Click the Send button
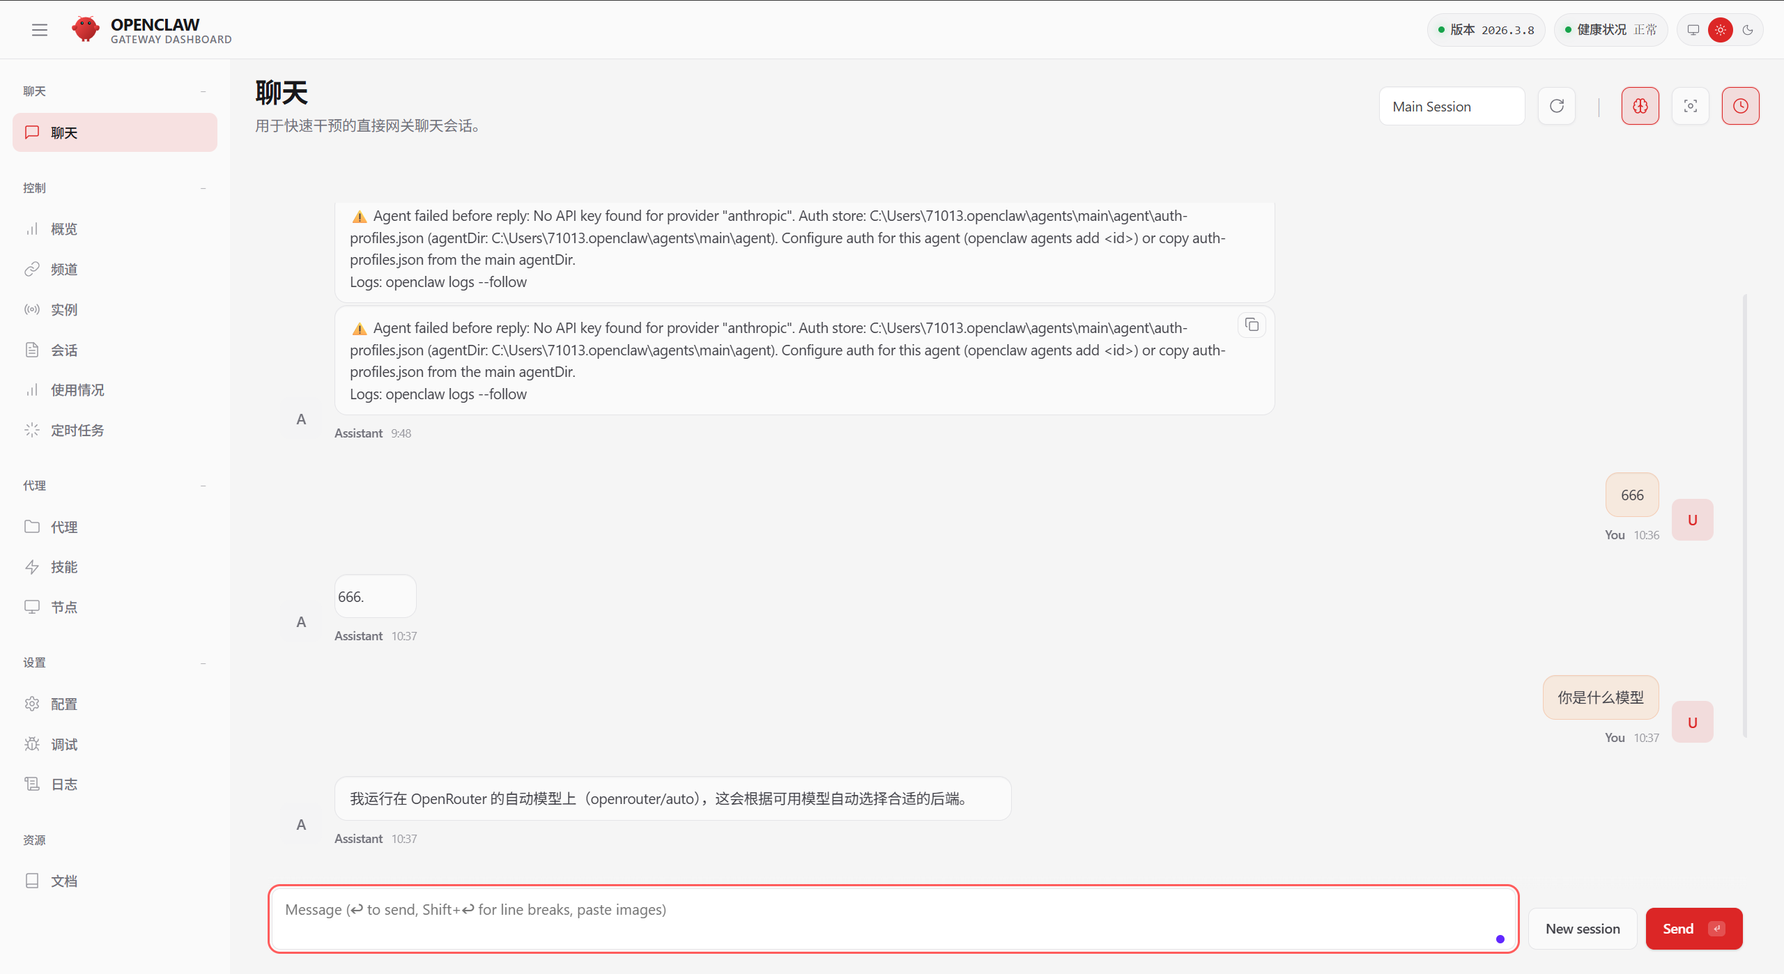The image size is (1784, 974). pyautogui.click(x=1693, y=928)
